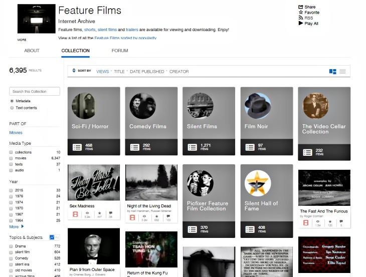Open the COLLECTION tab
Screen dimensions: 366x277
75,51
